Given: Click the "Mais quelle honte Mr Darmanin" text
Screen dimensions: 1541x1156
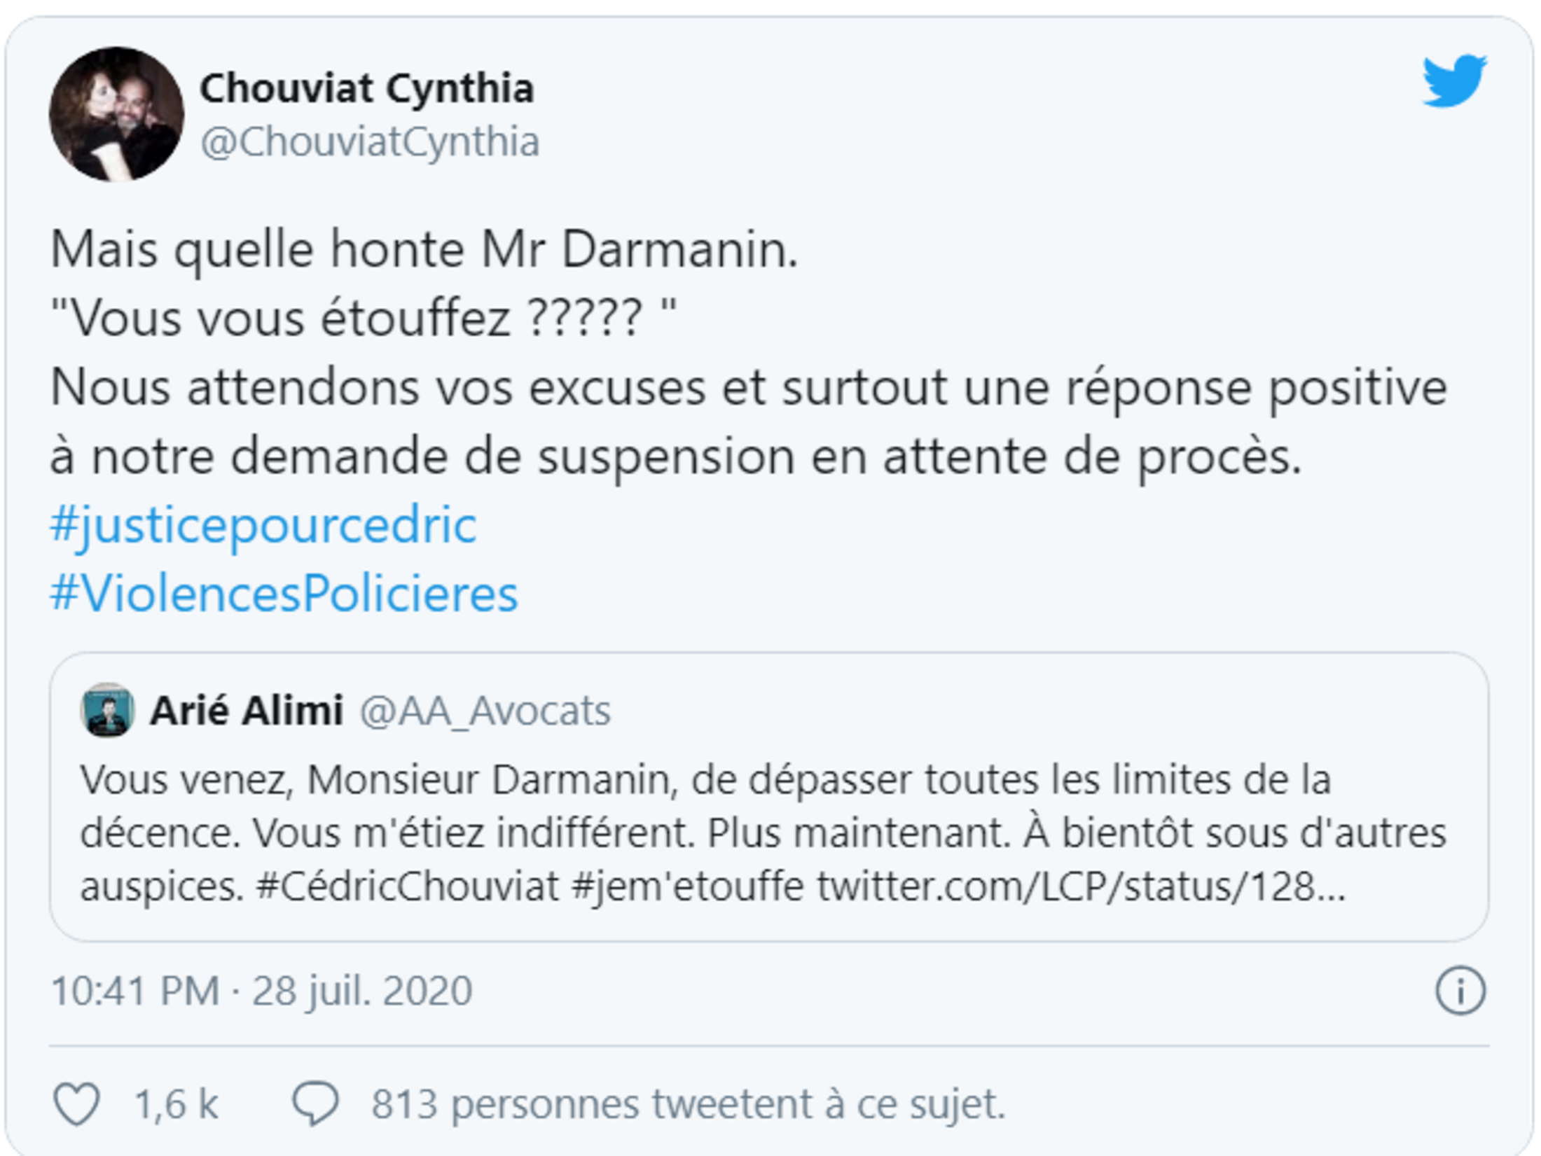Looking at the screenshot, I should coord(424,249).
